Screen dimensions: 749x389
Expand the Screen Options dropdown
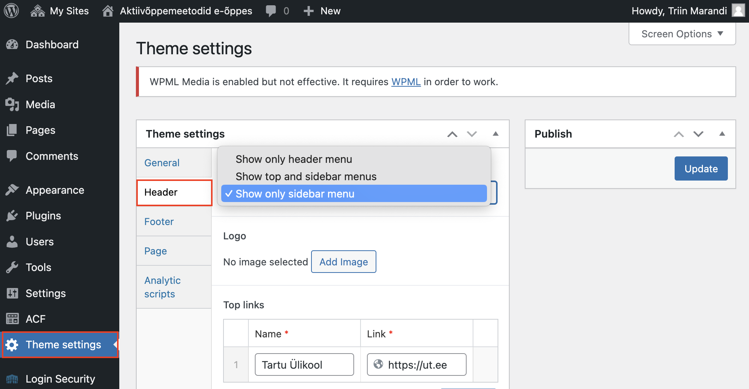coord(681,34)
